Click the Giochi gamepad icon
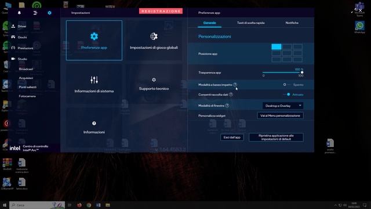Image resolution: width=371 pixels, height=209 pixels. 13,37
